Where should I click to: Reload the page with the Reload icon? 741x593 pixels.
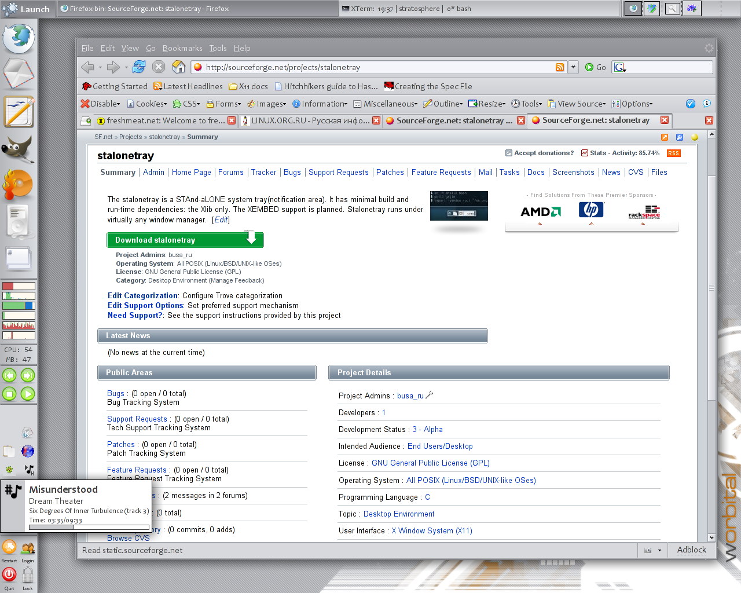click(139, 67)
